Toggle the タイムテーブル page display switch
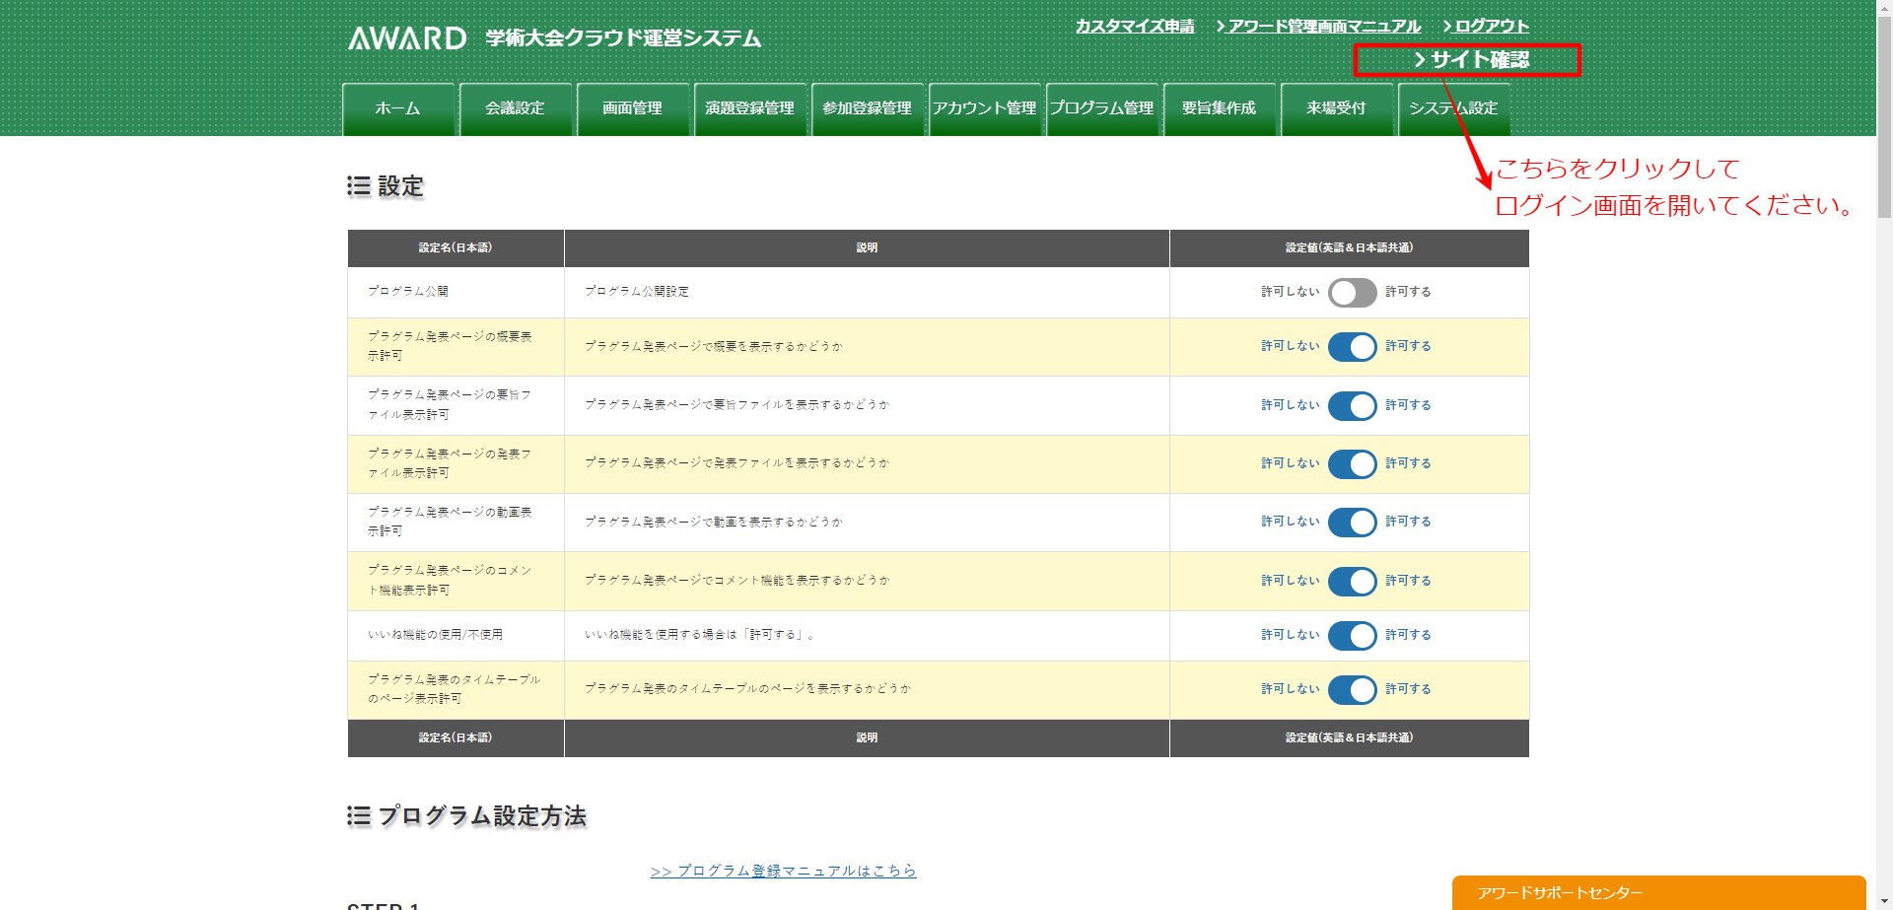This screenshot has height=910, width=1893. [x=1352, y=690]
